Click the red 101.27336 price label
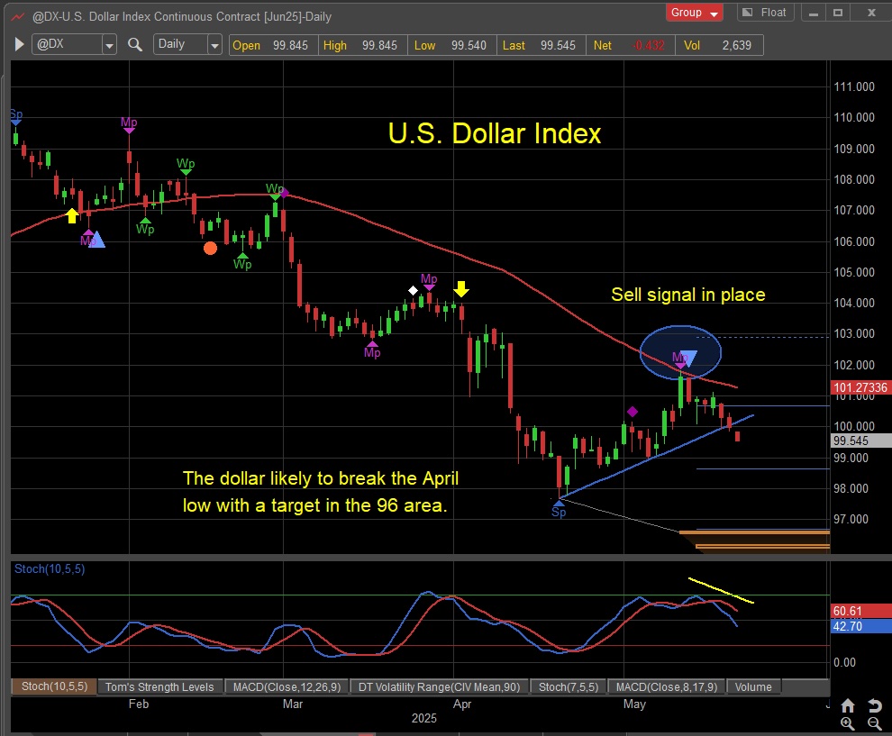The width and height of the screenshot is (892, 736). 860,387
